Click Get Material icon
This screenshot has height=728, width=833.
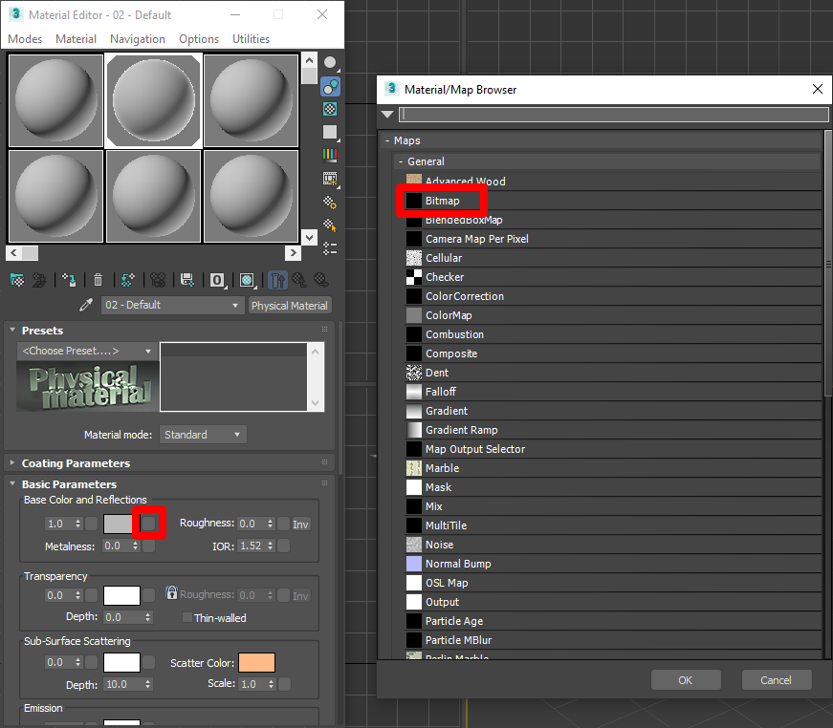[17, 280]
